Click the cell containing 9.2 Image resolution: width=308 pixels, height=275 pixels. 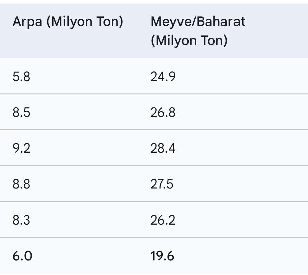(x=22, y=148)
